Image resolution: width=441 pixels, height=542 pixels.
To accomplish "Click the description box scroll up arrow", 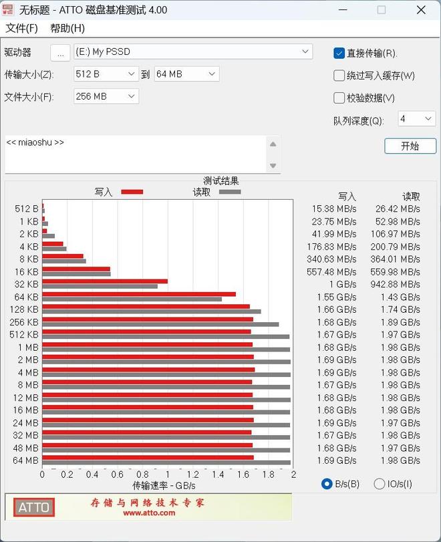I will click(x=273, y=144).
